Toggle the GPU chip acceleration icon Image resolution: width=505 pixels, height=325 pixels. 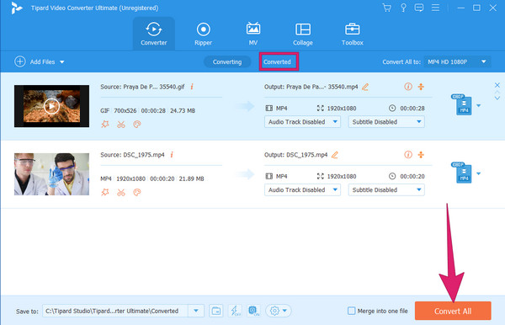(x=253, y=311)
